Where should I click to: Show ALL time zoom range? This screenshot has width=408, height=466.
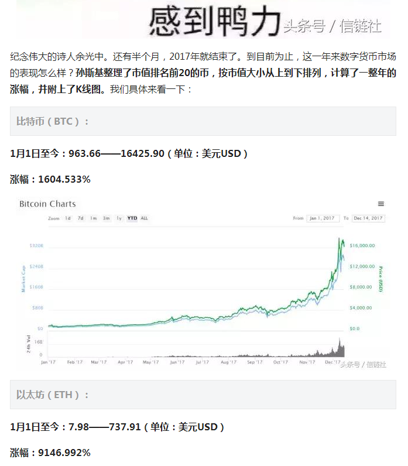point(144,218)
